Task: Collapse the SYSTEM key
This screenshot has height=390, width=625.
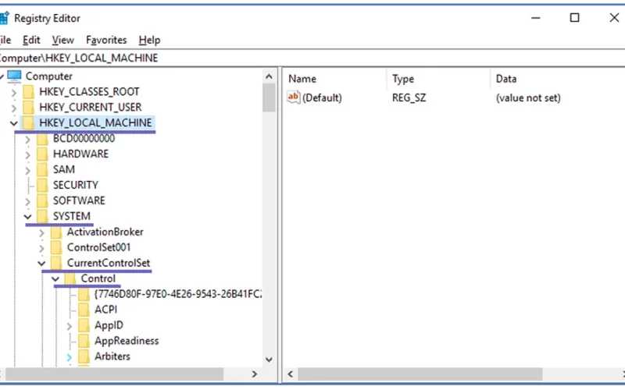Action: click(x=28, y=217)
